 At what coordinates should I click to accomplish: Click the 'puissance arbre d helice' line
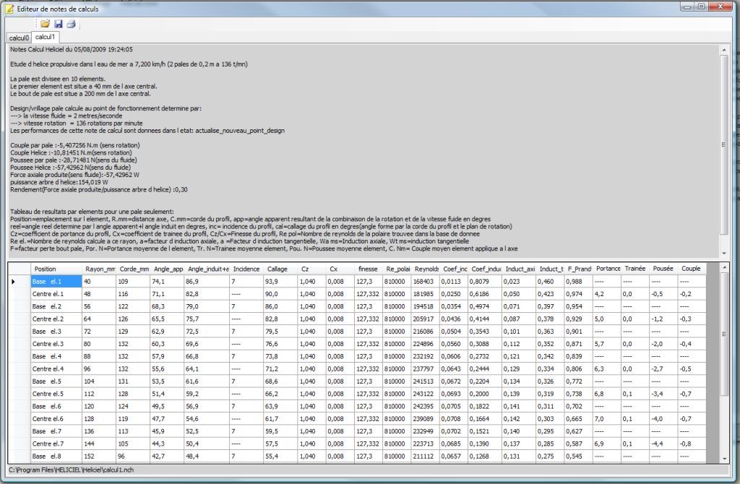(x=59, y=182)
